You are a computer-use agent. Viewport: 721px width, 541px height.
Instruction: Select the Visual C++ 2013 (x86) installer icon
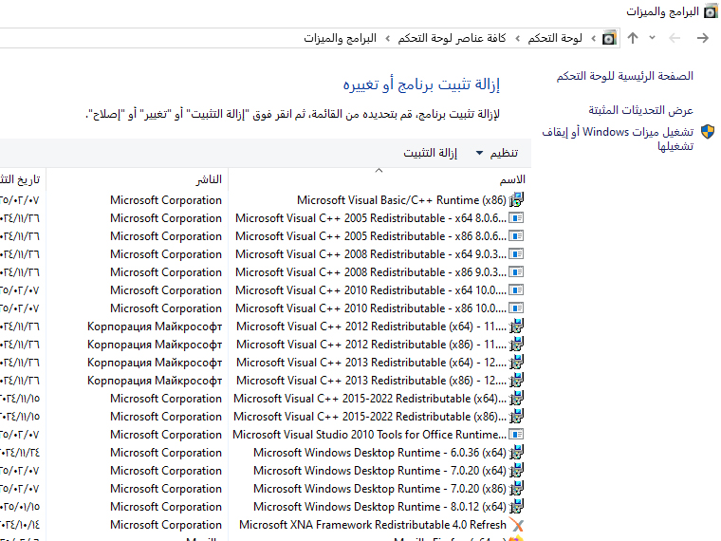point(516,381)
